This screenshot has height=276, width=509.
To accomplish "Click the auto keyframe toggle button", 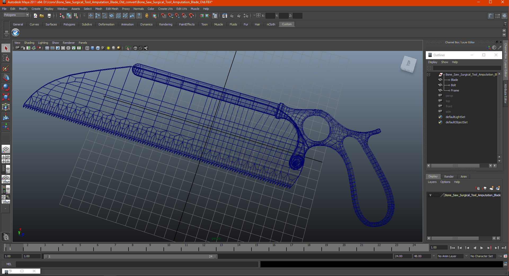I will (x=499, y=256).
